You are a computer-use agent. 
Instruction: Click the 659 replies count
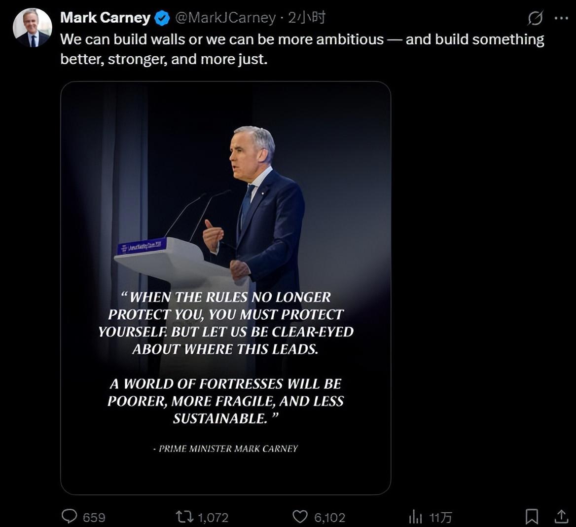94,517
